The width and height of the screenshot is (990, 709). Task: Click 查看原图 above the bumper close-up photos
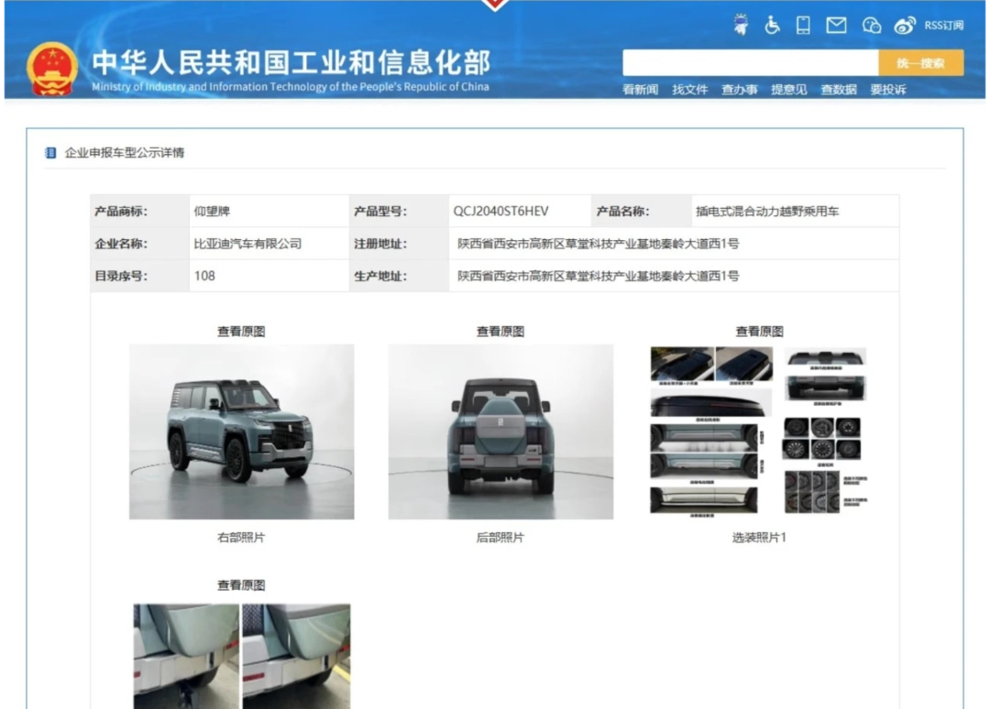(241, 585)
